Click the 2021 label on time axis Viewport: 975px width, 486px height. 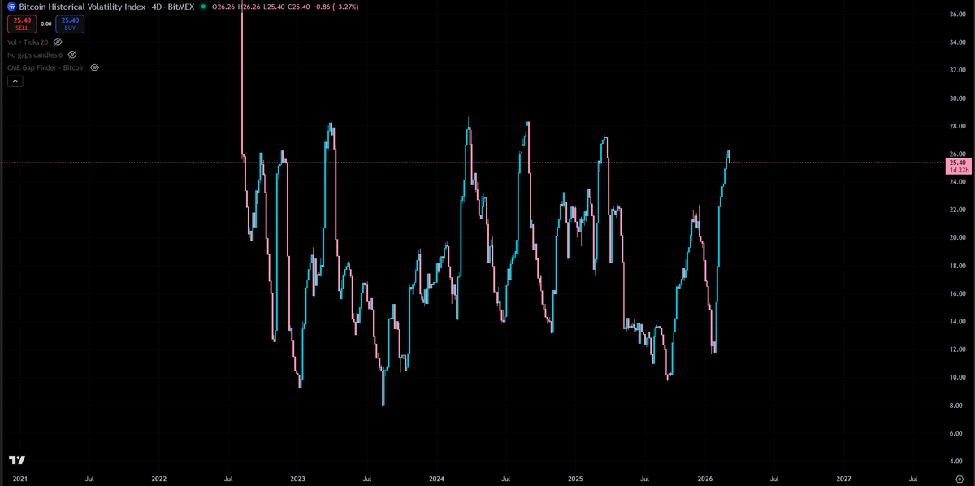19,479
